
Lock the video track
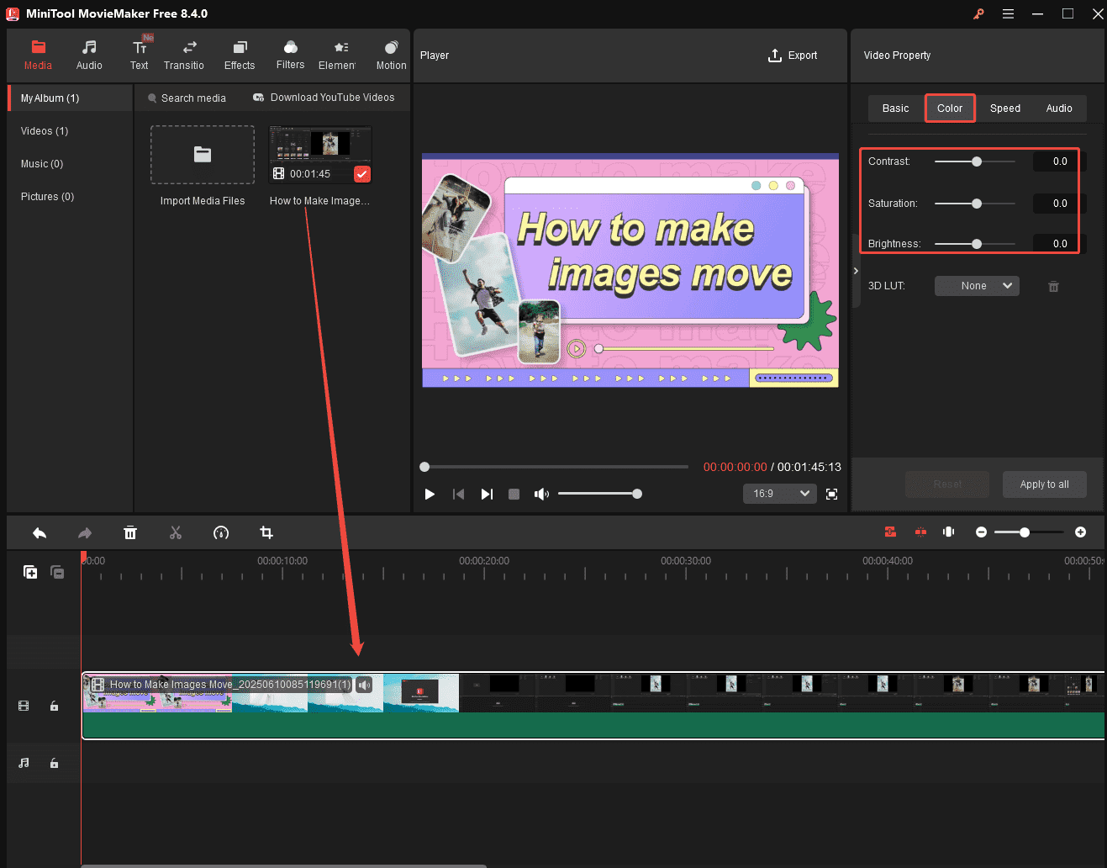click(x=54, y=707)
